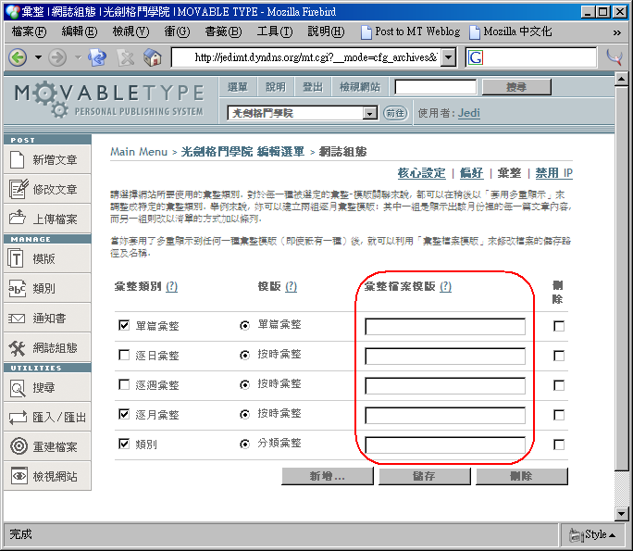Screen dimensions: 633x551
Task: Open the 光劍格鬥學院 blog selector dropdown
Action: coord(369,114)
